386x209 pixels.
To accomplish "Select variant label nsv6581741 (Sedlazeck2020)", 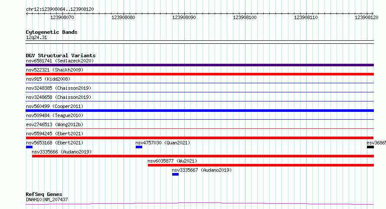I will click(60, 61).
